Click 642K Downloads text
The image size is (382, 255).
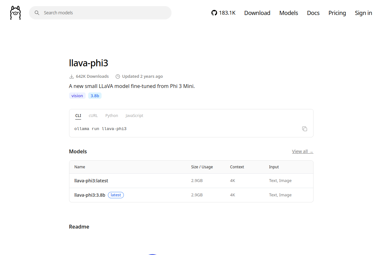coord(92,76)
